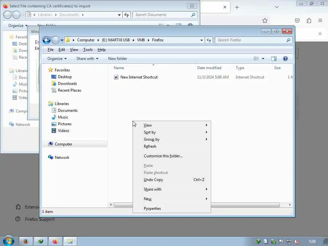Click the File Explorer taskbar icon
328x246 pixels.
coord(70,242)
